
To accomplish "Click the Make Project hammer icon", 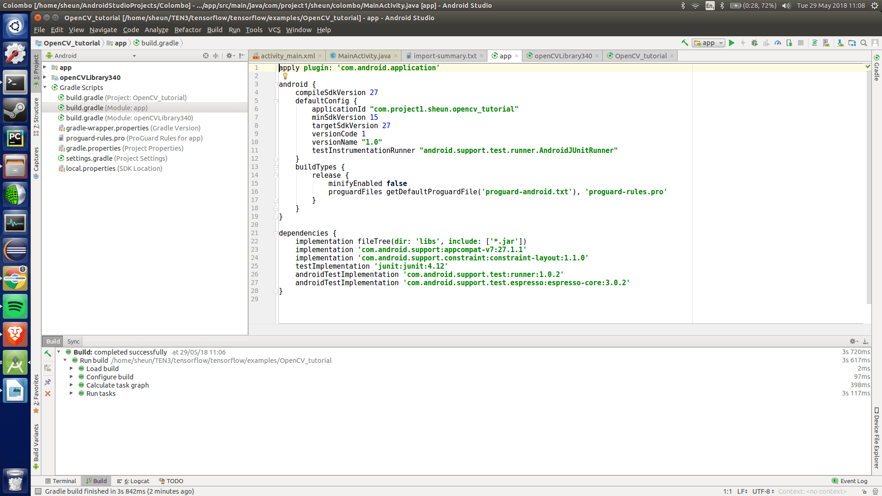I will coord(684,43).
